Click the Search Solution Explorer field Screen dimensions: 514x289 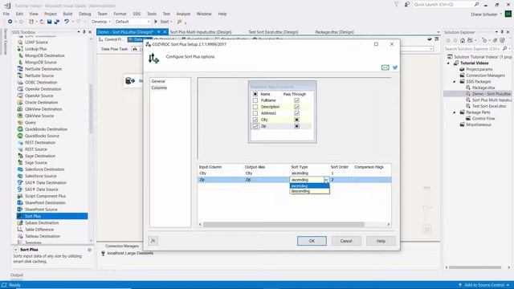click(x=472, y=49)
